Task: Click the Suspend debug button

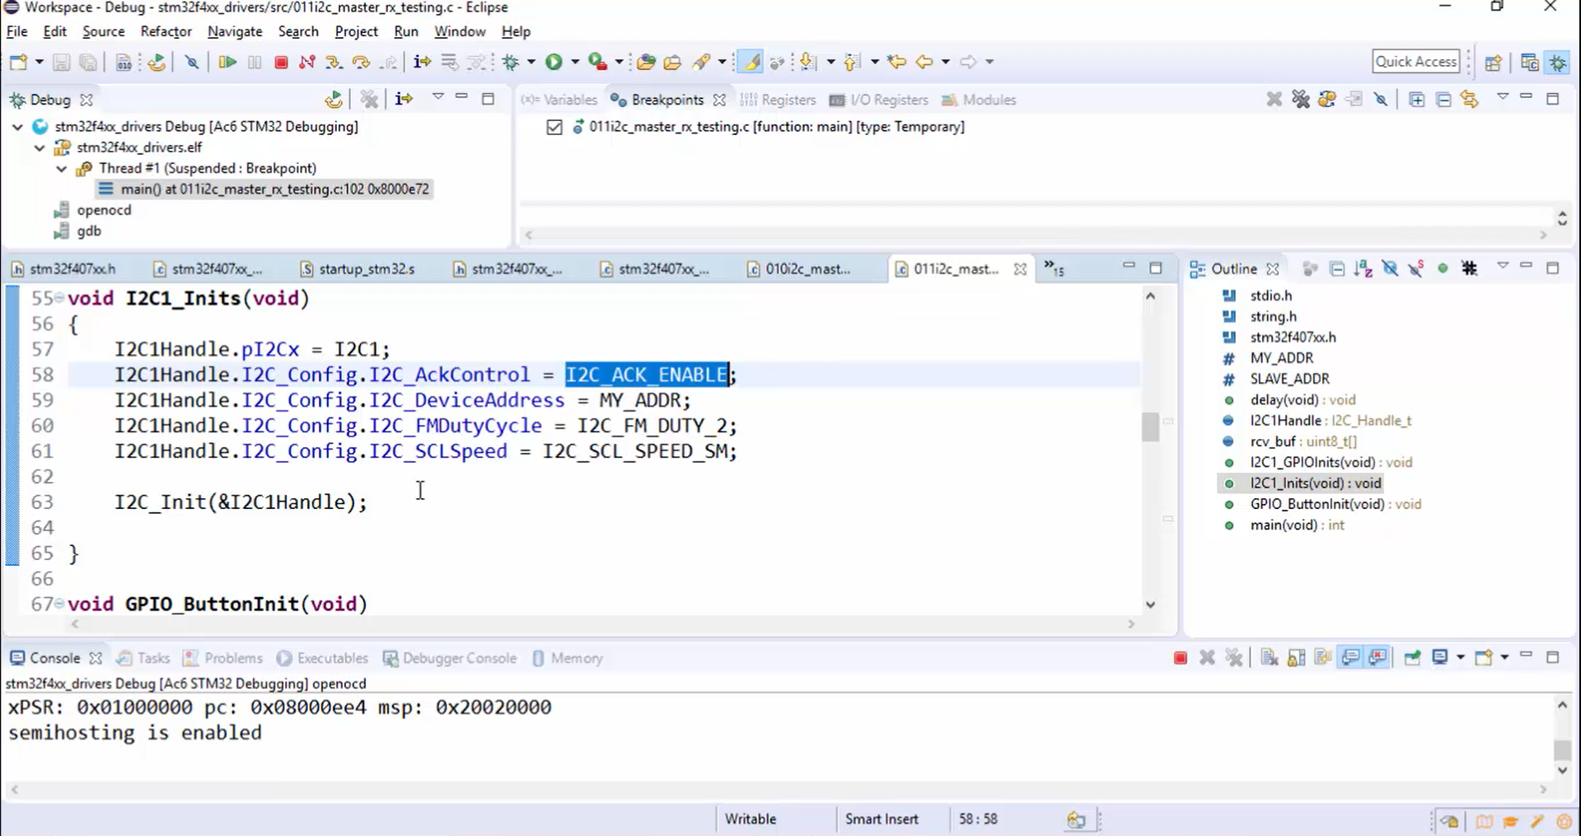Action: (255, 62)
